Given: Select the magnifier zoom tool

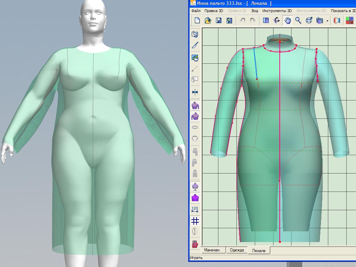Looking at the screenshot, I should [298, 20].
